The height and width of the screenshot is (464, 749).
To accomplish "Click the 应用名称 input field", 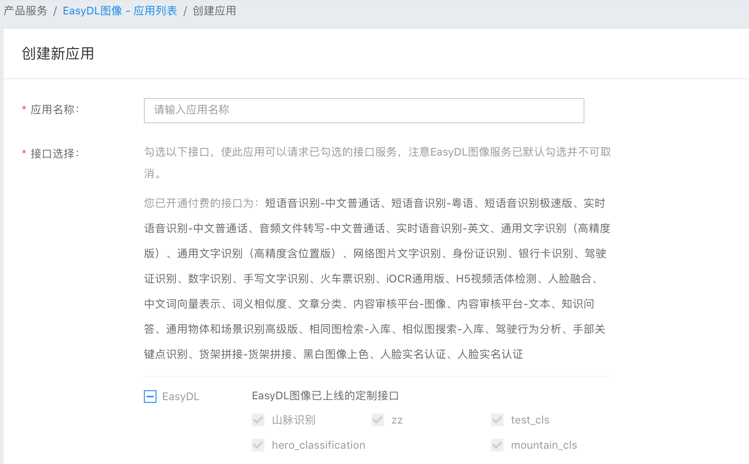I will point(364,111).
